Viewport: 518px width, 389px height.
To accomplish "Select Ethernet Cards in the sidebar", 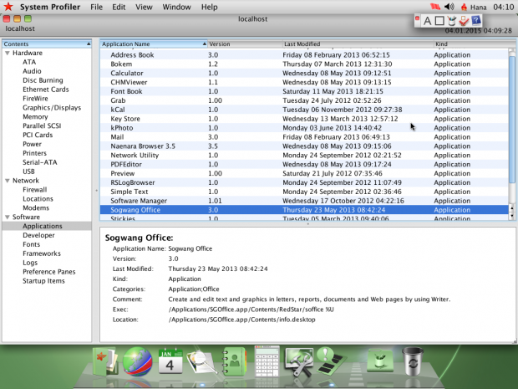I will click(46, 90).
